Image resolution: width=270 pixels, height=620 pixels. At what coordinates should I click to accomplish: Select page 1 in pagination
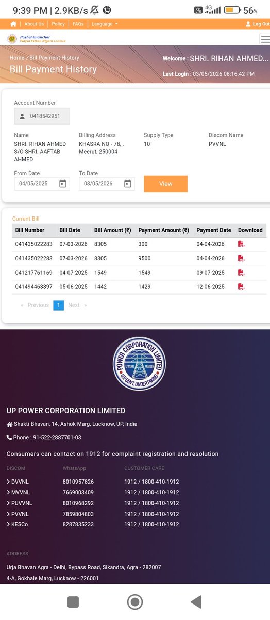[x=58, y=305]
